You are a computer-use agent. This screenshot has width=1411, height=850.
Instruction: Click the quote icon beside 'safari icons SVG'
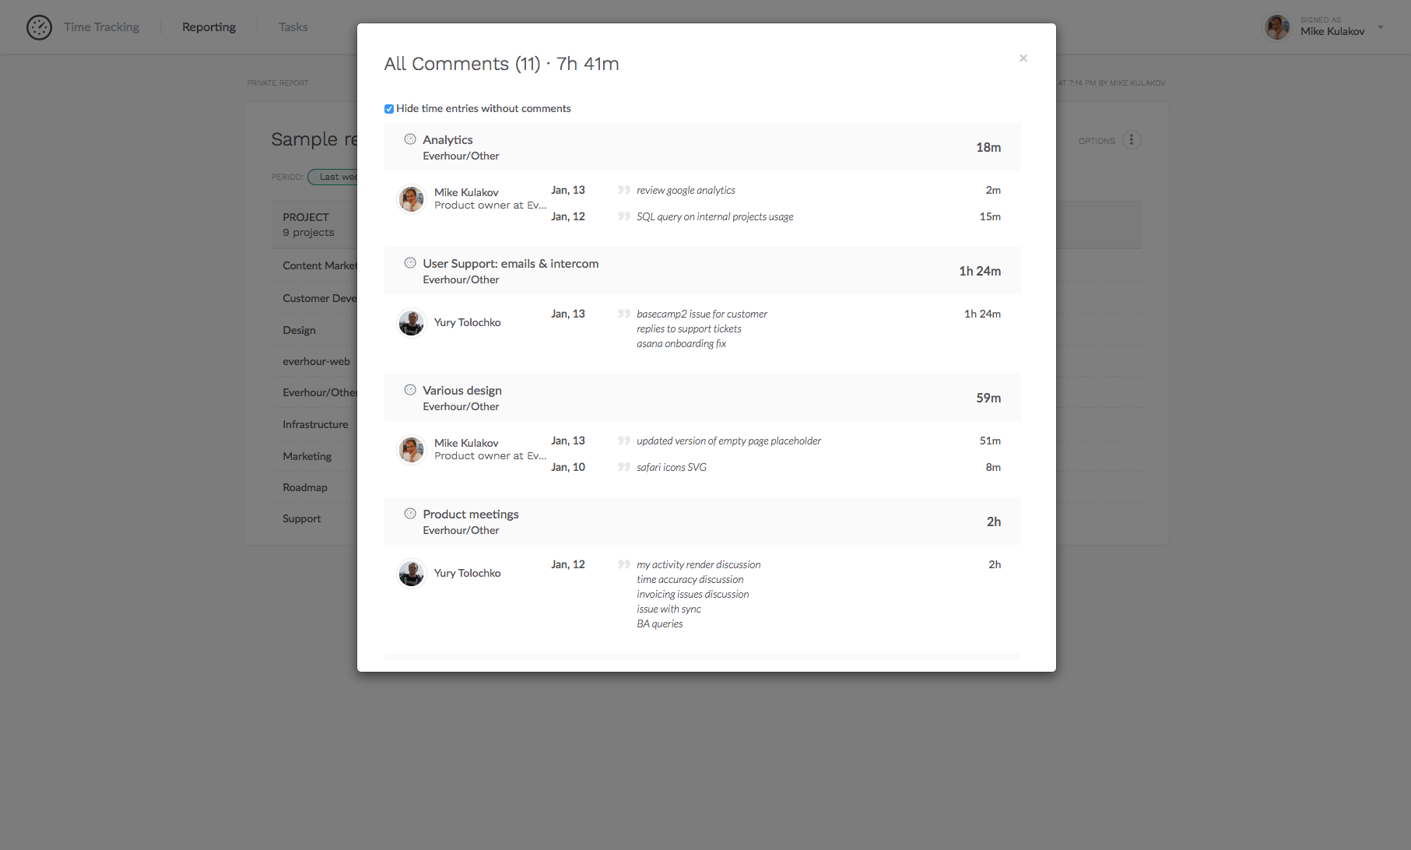(623, 467)
